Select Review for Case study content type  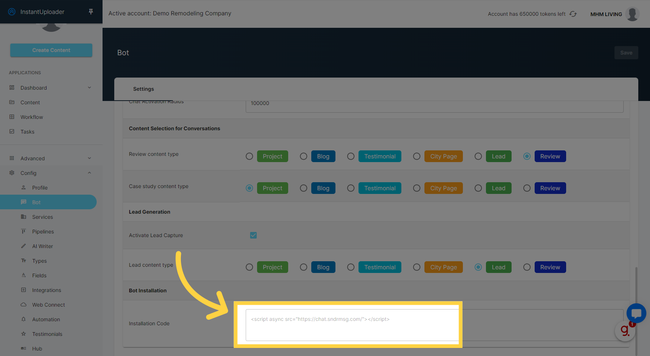click(527, 188)
